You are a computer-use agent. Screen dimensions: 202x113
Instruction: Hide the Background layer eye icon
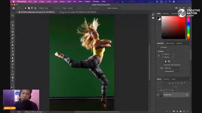[x=158, y=95]
